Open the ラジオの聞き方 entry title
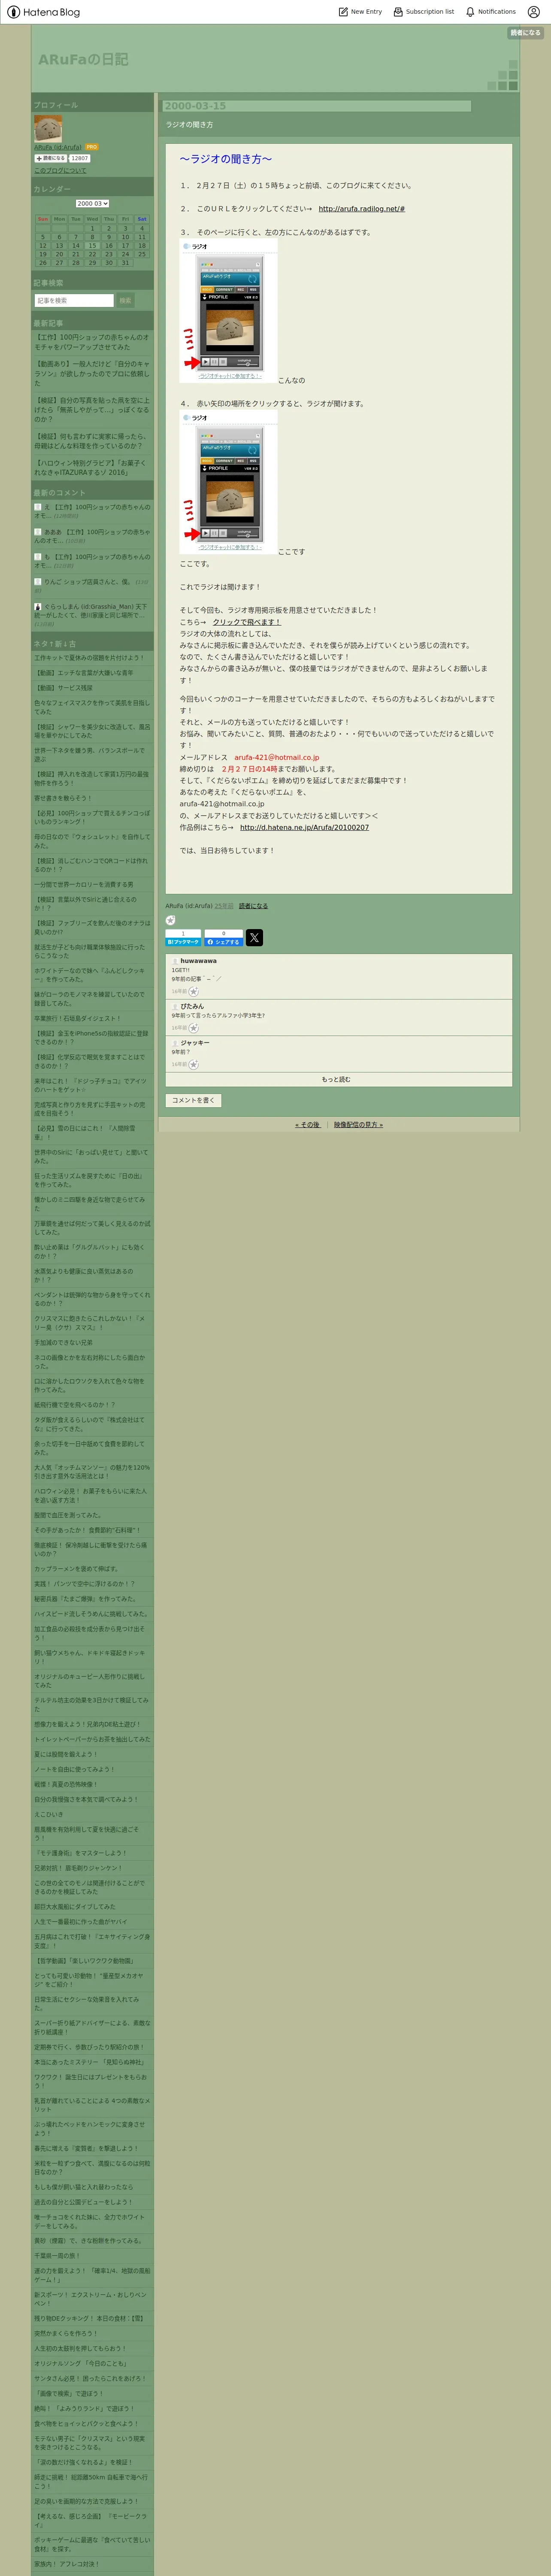 point(189,125)
